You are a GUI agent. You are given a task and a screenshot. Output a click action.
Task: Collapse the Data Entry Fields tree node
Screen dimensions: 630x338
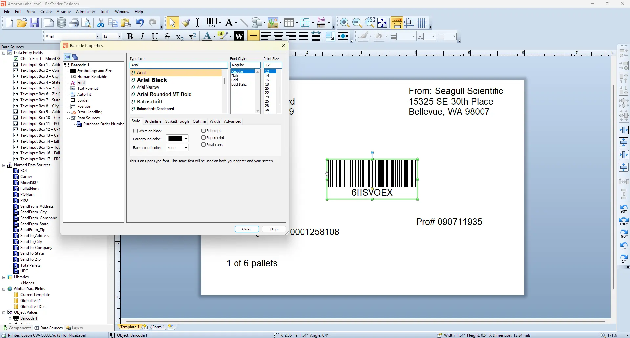pyautogui.click(x=4, y=53)
